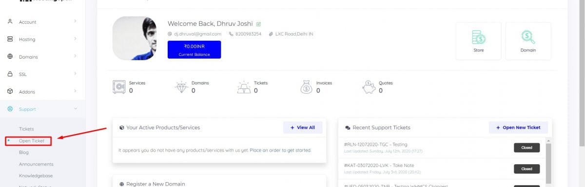Image resolution: width=585 pixels, height=187 pixels.
Task: Click the chat icon in Recent Support Tickets header
Action: 348,128
